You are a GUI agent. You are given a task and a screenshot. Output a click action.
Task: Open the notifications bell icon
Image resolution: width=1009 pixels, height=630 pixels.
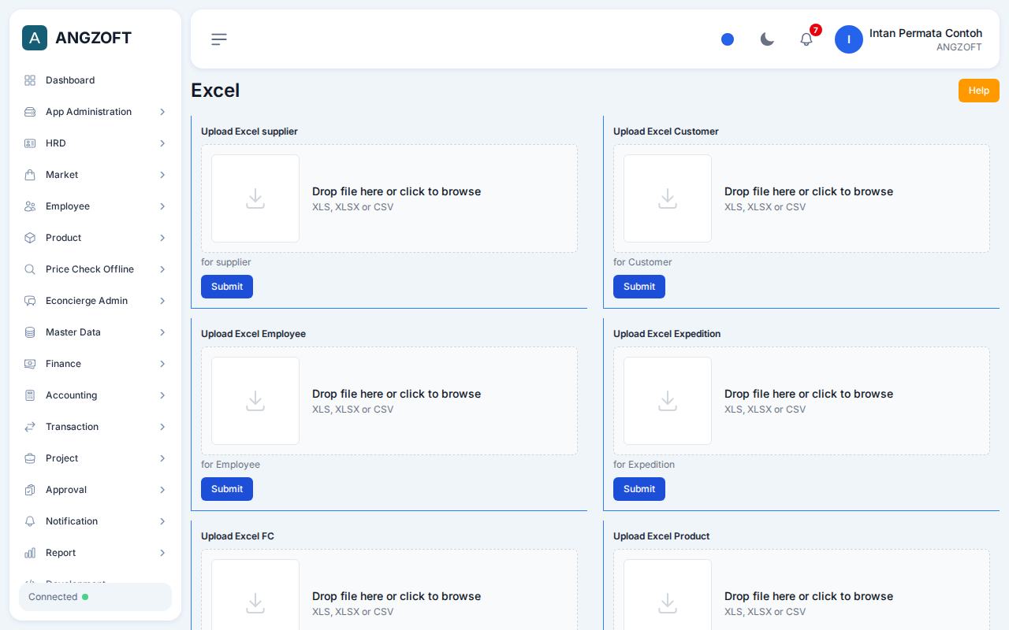pyautogui.click(x=806, y=39)
